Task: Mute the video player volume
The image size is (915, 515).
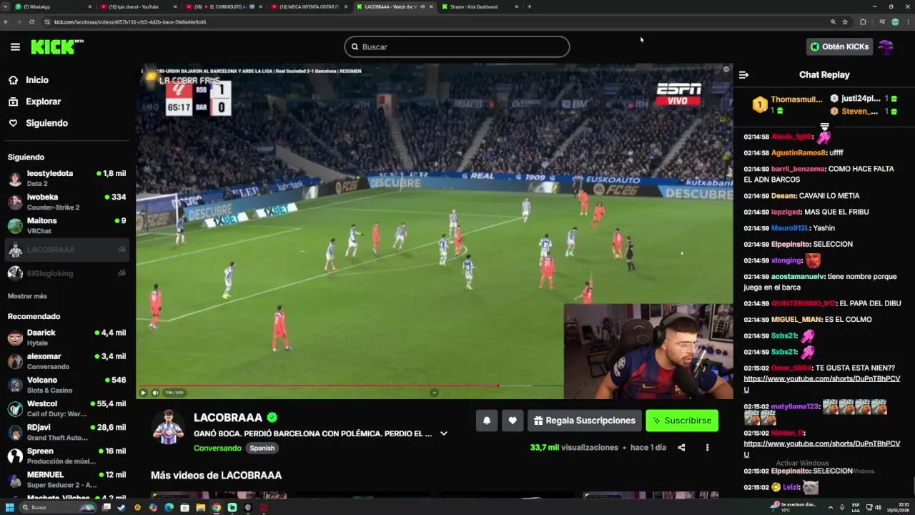Action: 155,392
